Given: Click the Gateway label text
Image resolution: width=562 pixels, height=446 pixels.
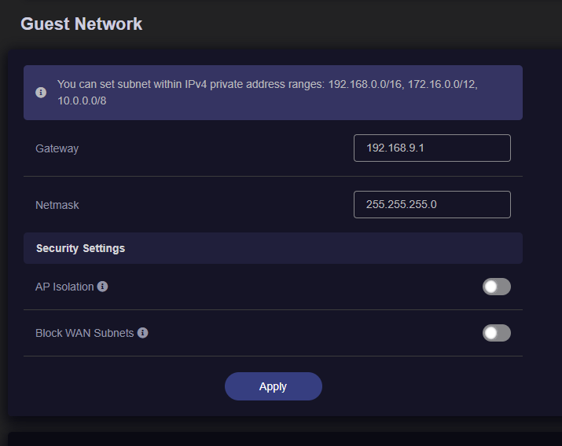Looking at the screenshot, I should 57,148.
